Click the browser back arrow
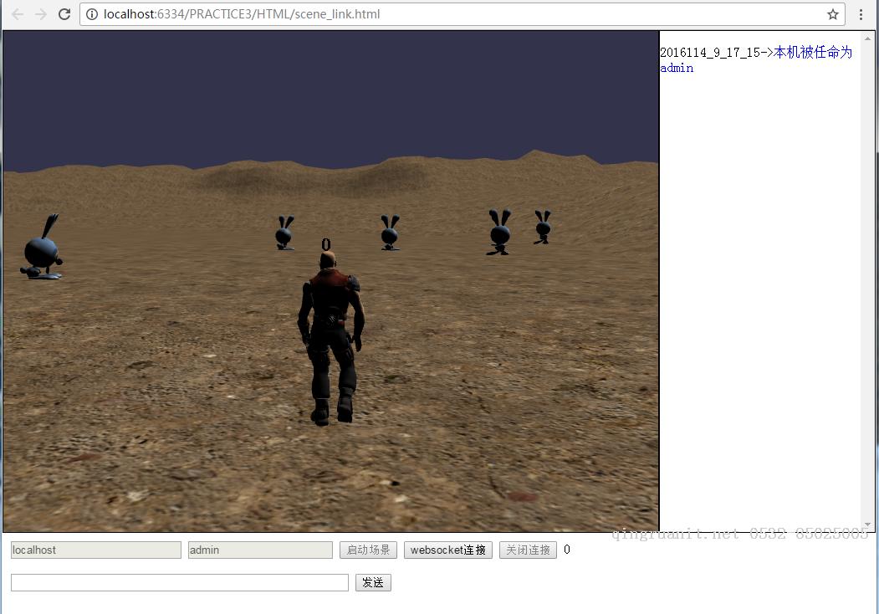 point(18,14)
